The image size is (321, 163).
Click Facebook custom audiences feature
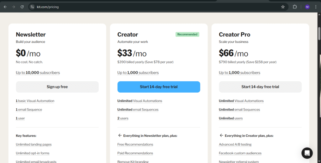pyautogui.click(x=240, y=153)
